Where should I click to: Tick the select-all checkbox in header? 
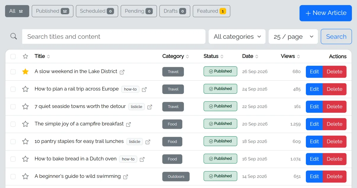(x=13, y=57)
